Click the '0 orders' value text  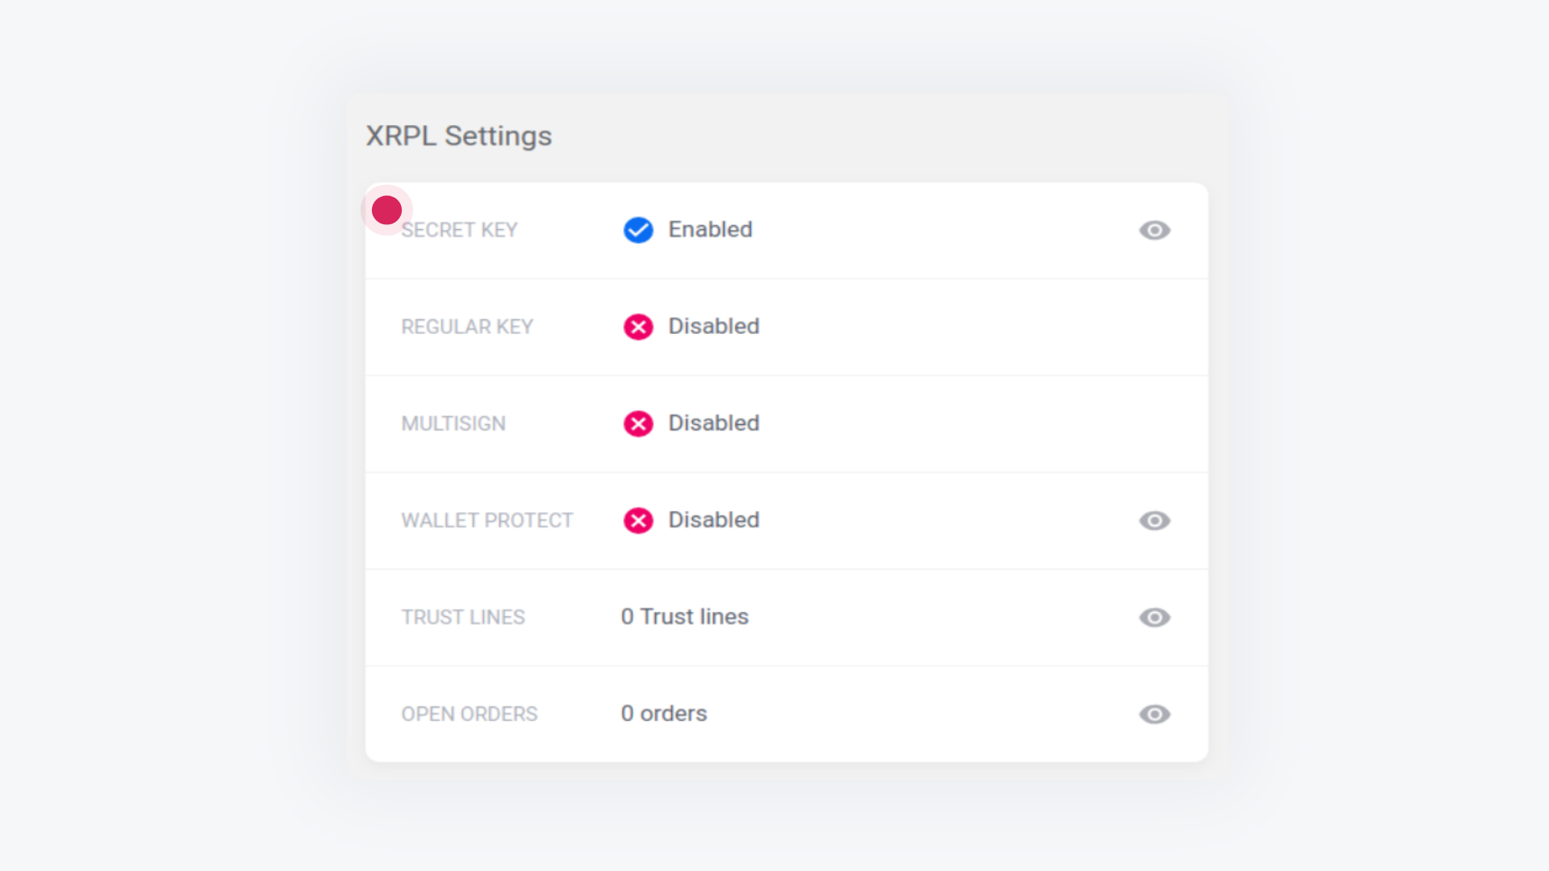[664, 714]
